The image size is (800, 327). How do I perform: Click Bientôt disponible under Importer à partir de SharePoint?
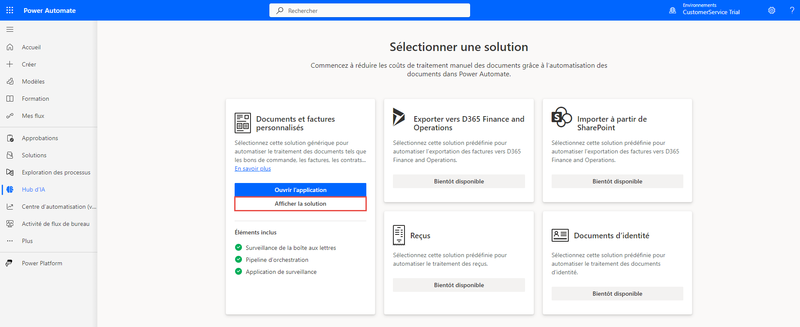617,181
